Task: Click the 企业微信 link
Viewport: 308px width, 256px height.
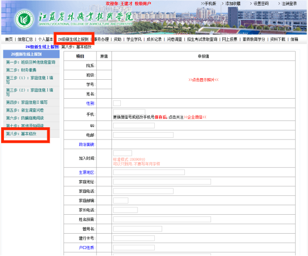Action: [x=195, y=117]
